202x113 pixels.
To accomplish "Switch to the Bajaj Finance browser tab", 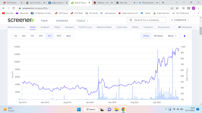I will click(x=58, y=3).
